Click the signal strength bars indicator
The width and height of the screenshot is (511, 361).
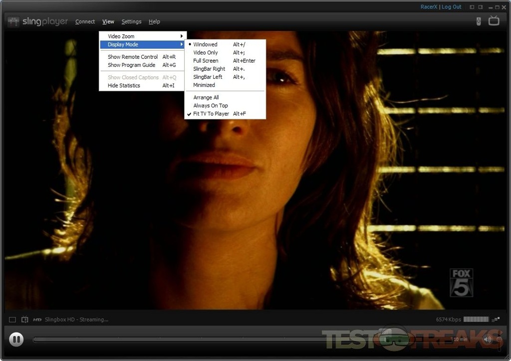point(476,320)
